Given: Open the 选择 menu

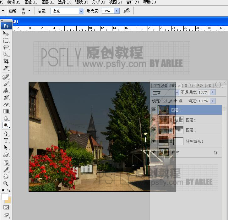Looking at the screenshot, I should pyautogui.click(x=65, y=2).
